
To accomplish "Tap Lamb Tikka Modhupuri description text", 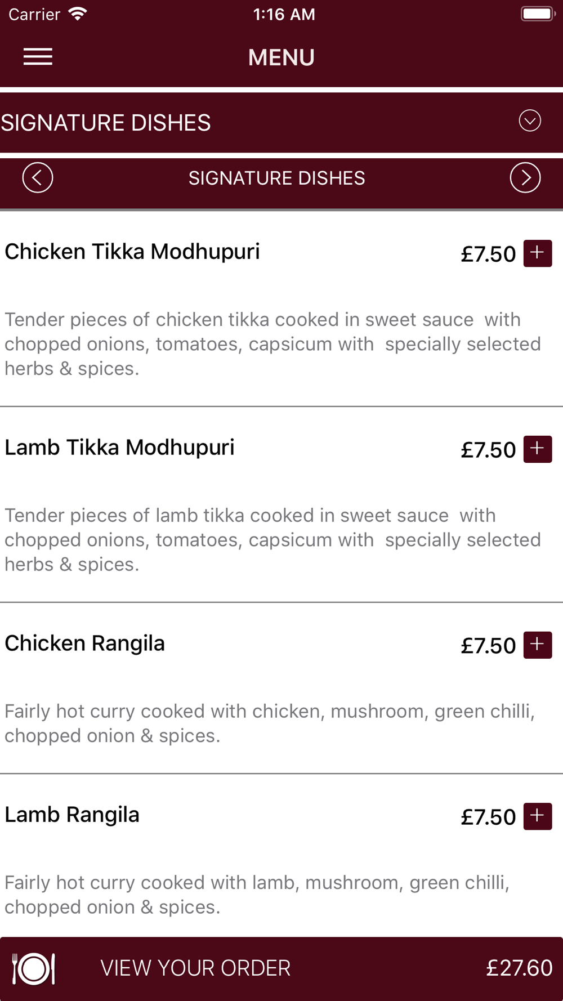I will point(272,540).
